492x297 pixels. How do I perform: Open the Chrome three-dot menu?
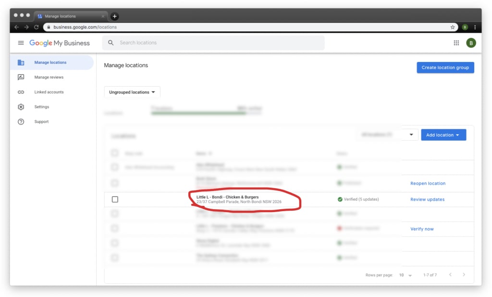(475, 27)
